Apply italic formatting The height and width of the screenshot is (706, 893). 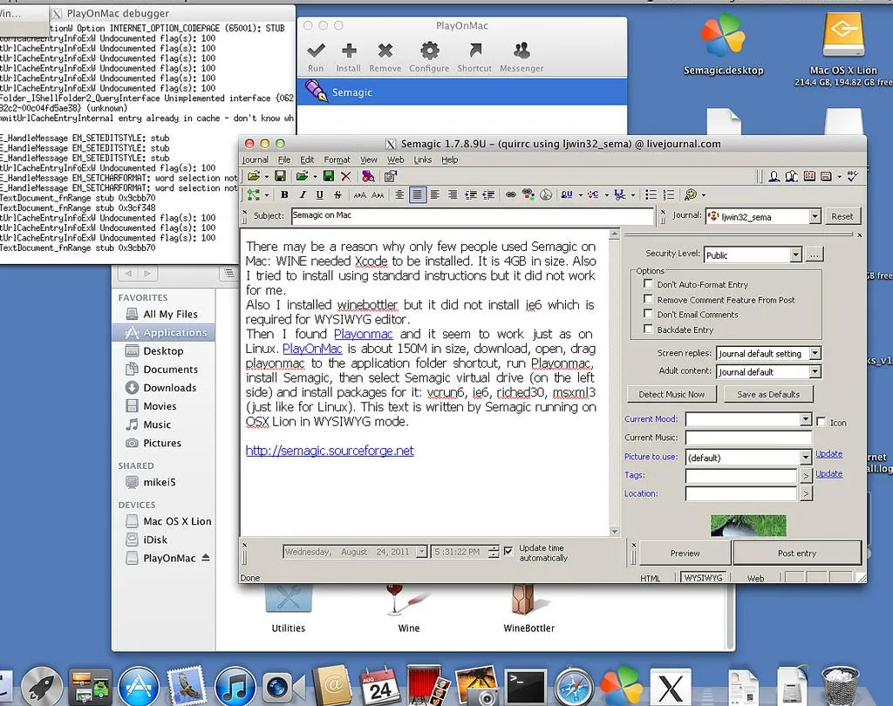[x=303, y=194]
